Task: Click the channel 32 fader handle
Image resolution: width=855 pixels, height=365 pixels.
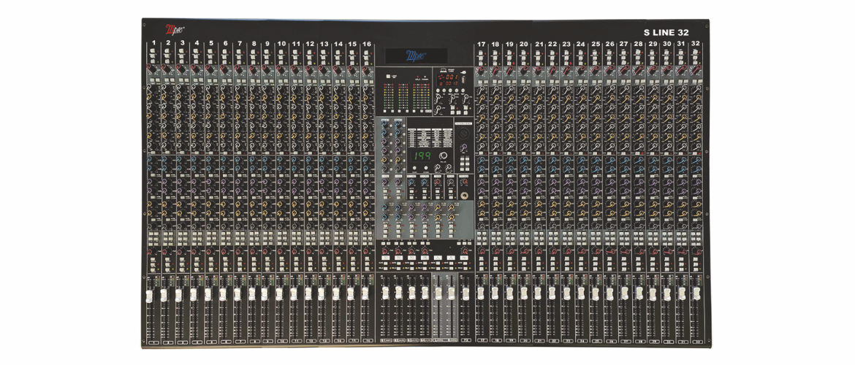Action: [695, 293]
